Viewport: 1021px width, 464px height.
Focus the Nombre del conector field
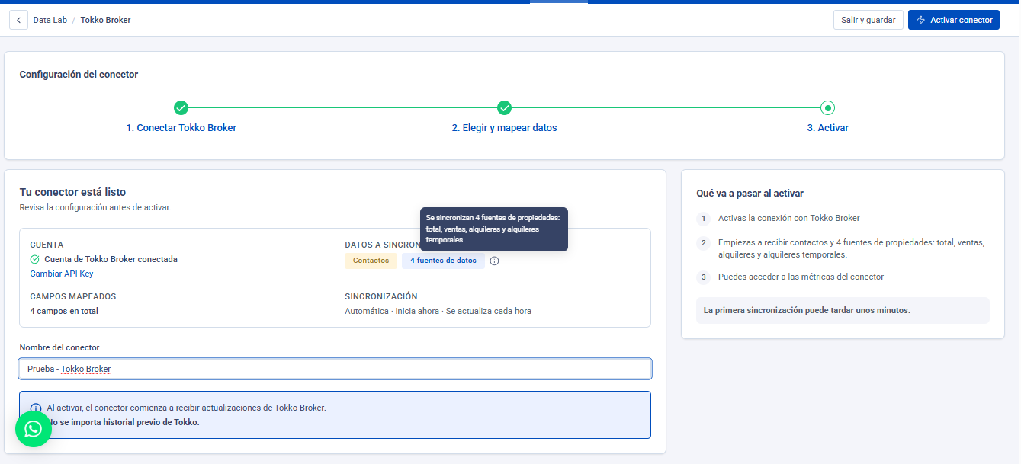[336, 369]
